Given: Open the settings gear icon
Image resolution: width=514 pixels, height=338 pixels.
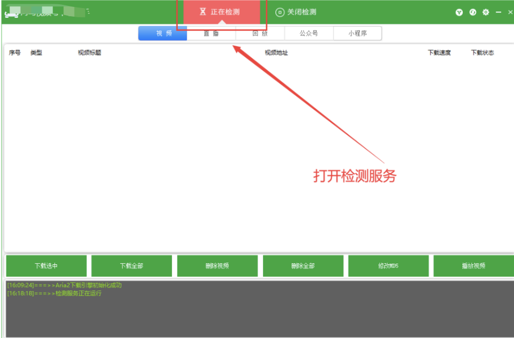Looking at the screenshot, I should point(484,12).
